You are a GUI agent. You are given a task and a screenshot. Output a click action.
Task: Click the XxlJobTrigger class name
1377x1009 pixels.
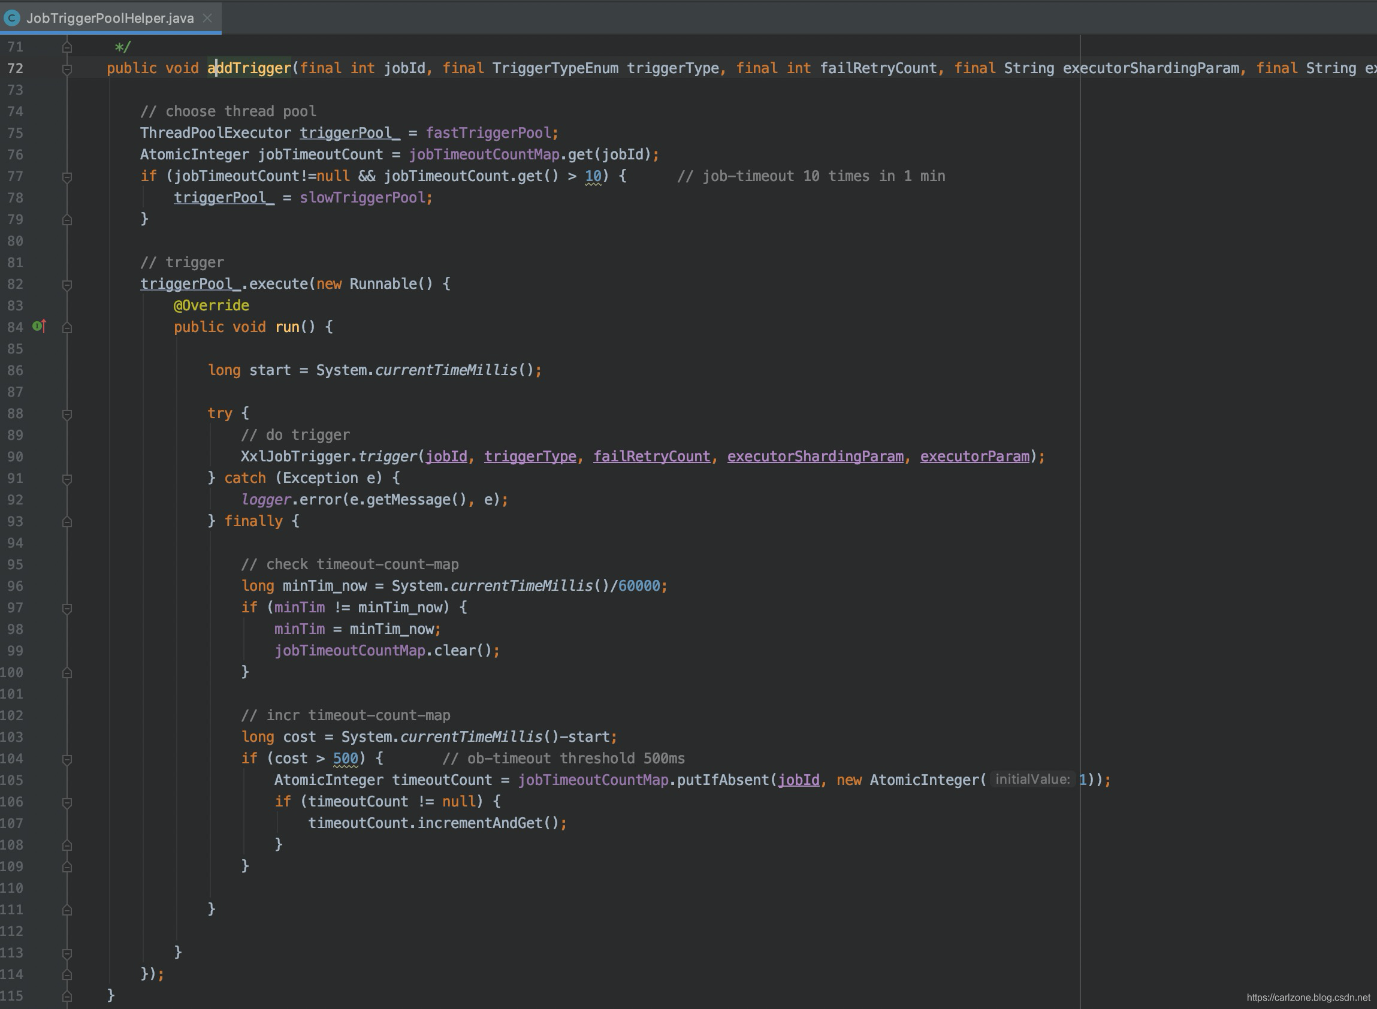(x=295, y=456)
